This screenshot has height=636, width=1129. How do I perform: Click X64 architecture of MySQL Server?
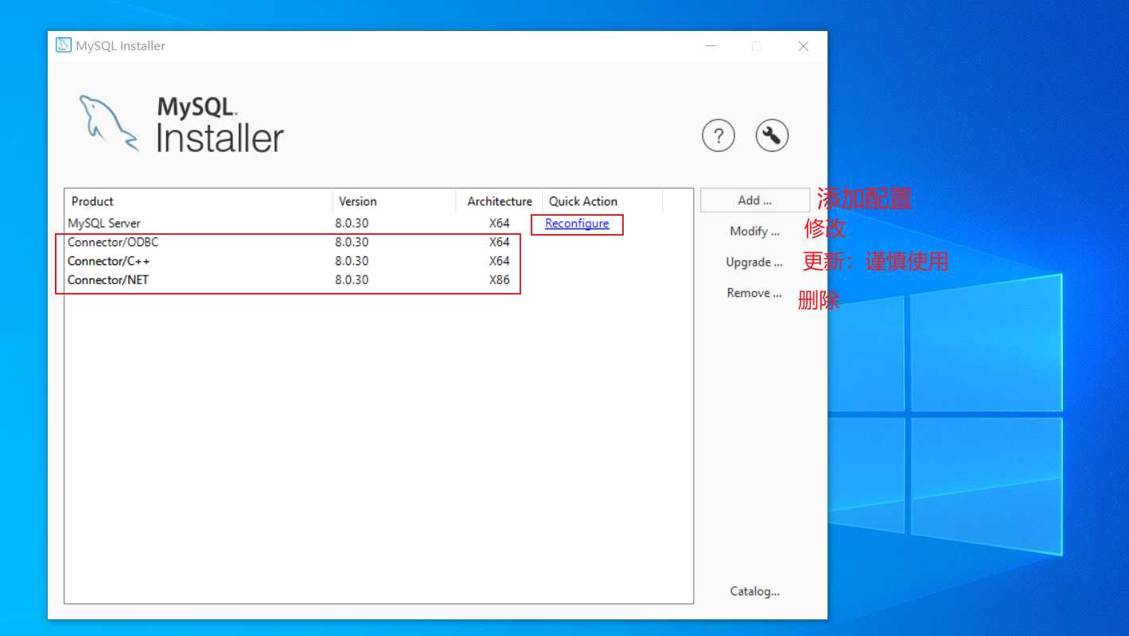coord(500,224)
